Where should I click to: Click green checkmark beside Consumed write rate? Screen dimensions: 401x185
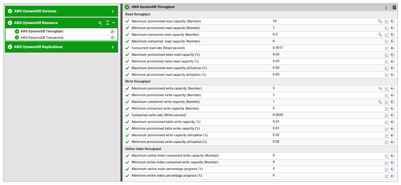(127, 115)
